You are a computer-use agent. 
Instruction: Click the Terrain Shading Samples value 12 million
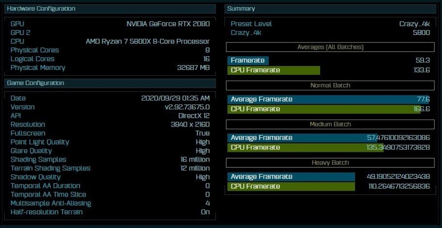tap(195, 168)
